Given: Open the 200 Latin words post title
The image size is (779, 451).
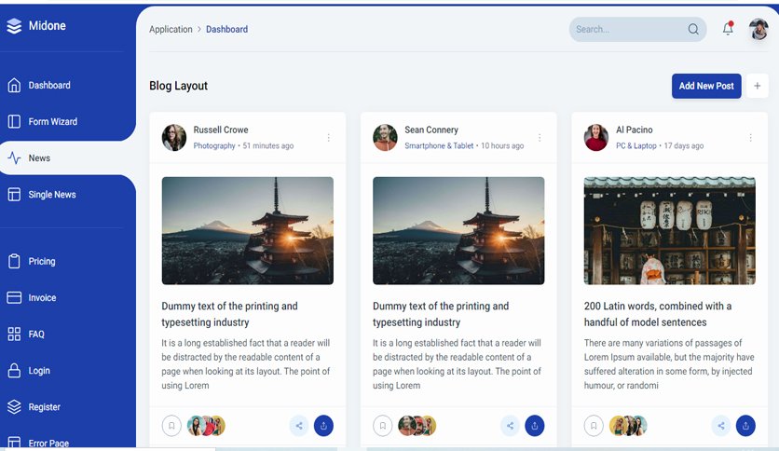Looking at the screenshot, I should [658, 314].
